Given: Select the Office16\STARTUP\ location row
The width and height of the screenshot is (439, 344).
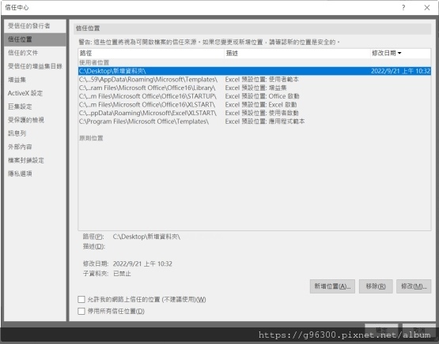Looking at the screenshot, I should tap(255, 96).
